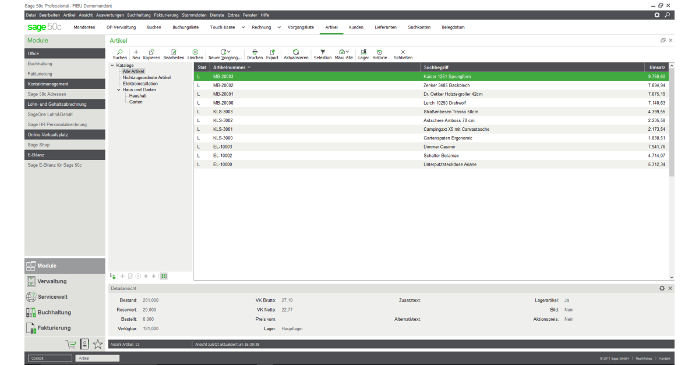Click the Export toolbar icon
Image resolution: width=699 pixels, height=365 pixels.
(272, 52)
